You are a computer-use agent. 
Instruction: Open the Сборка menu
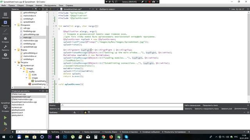pos(20,5)
